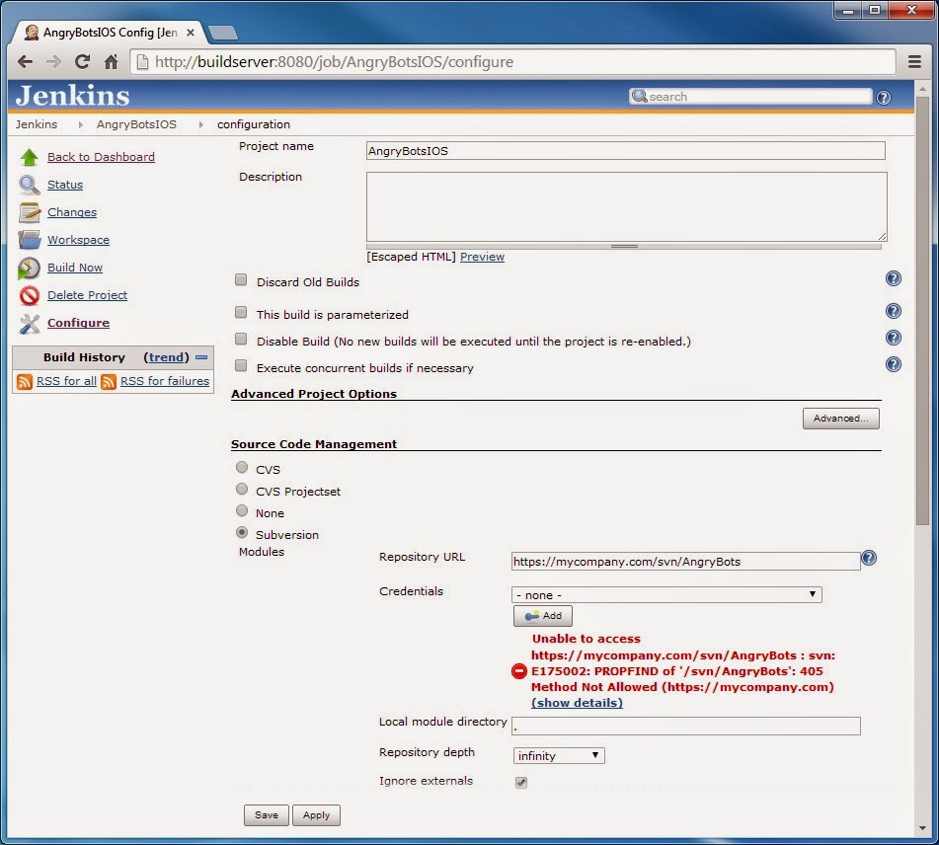Screen dimensions: 939x845
Task: Click the search help question mark icon
Action: pyautogui.click(x=884, y=97)
